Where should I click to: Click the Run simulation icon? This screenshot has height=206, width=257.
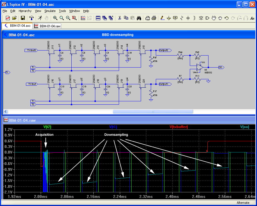click(40, 18)
